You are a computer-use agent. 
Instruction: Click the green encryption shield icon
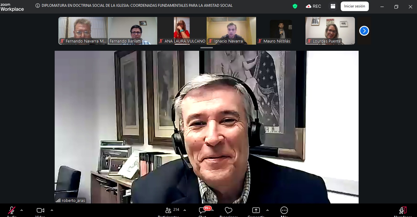[295, 6]
